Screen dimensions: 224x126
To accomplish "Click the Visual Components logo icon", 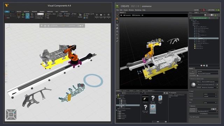I will pyautogui.click(x=7, y=6).
